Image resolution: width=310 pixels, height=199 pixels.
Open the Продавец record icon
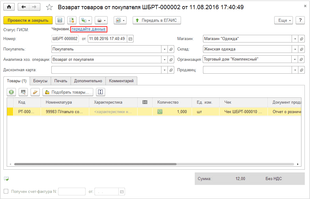pos(301,70)
